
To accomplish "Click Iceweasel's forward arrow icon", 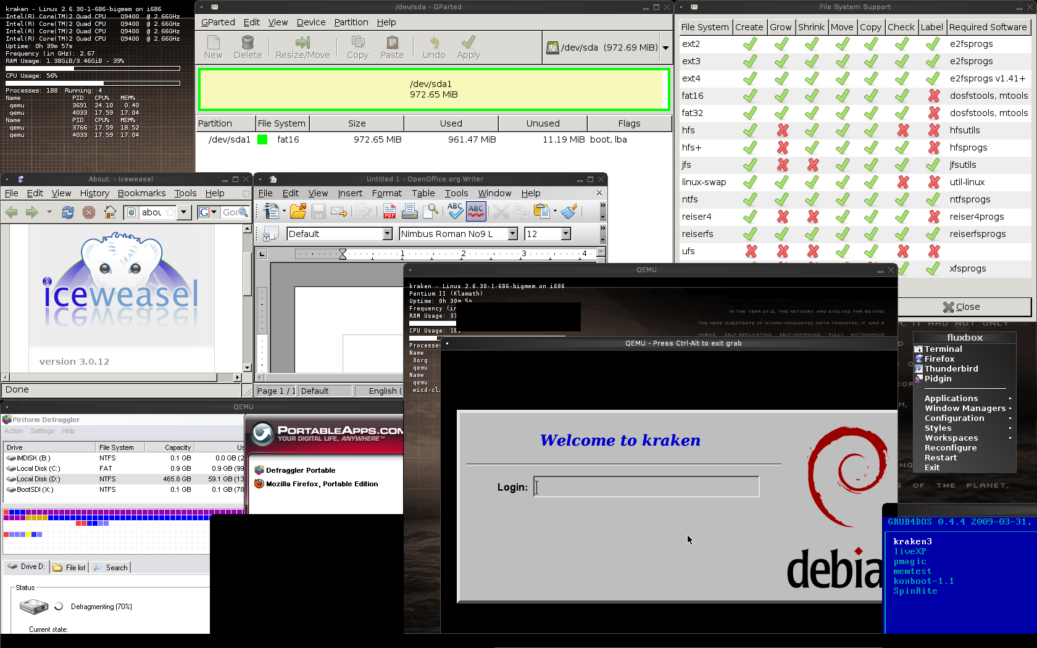I will [x=31, y=212].
